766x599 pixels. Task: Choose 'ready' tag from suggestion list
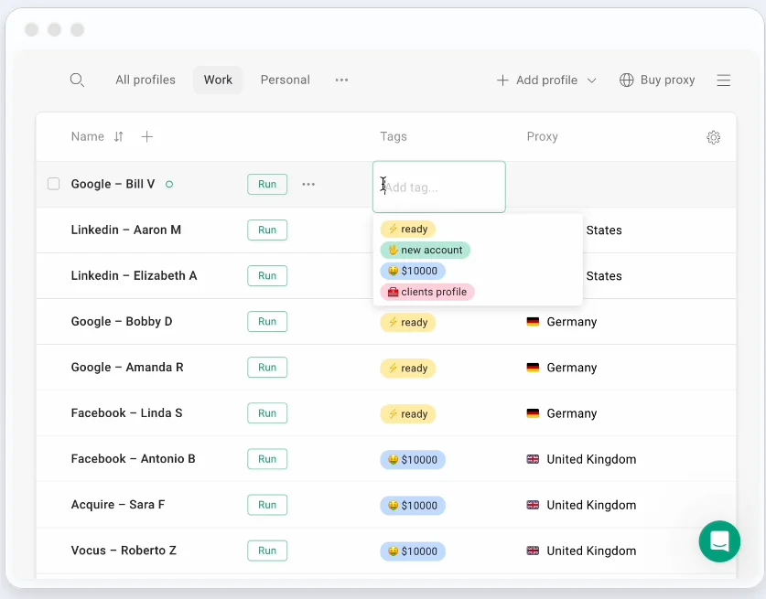click(x=408, y=229)
